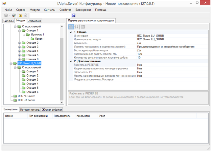This screenshot has height=152, width=212.
Task: Open the Сервер menu
Action: (21, 10)
